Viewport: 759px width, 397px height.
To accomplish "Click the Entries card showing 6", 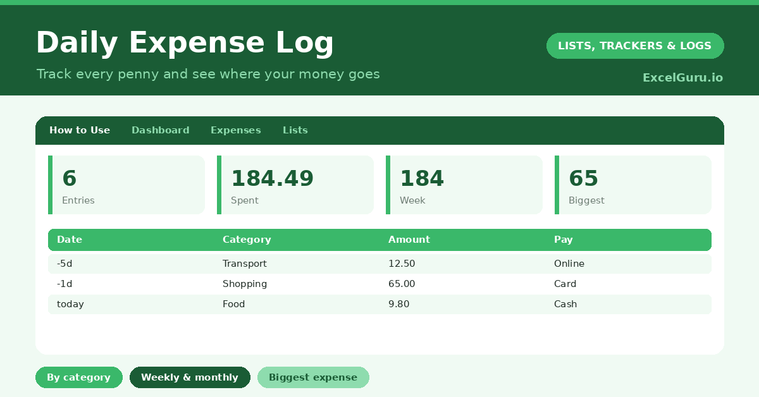I will point(126,185).
